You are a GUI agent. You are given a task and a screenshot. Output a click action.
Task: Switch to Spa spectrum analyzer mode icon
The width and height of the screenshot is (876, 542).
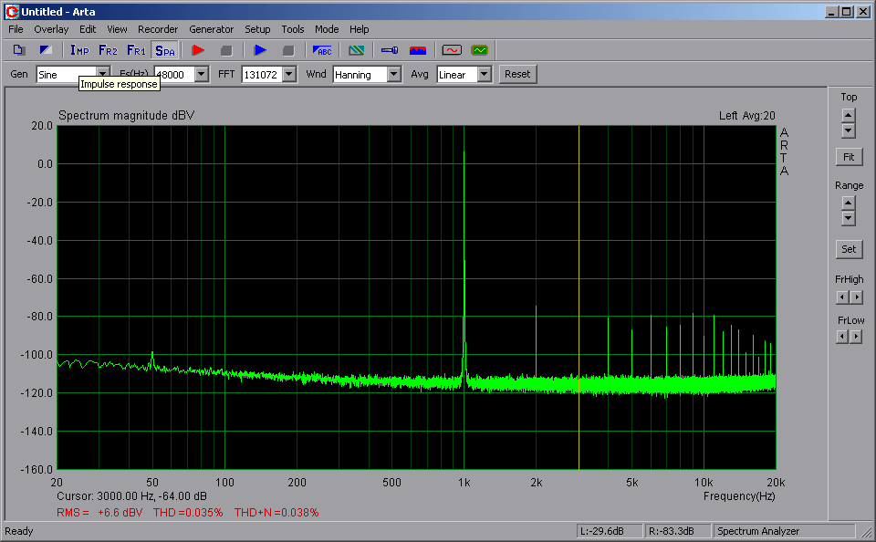coord(164,50)
